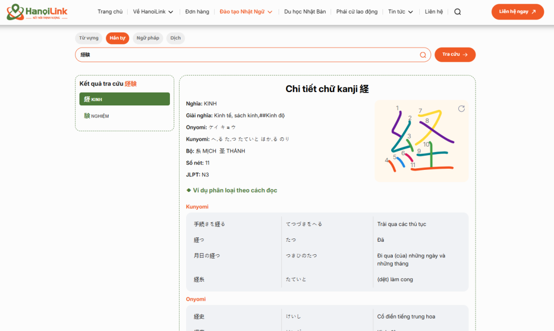Viewport: 554px width, 331px height.
Task: Click the 経史 example
Action: (199, 316)
